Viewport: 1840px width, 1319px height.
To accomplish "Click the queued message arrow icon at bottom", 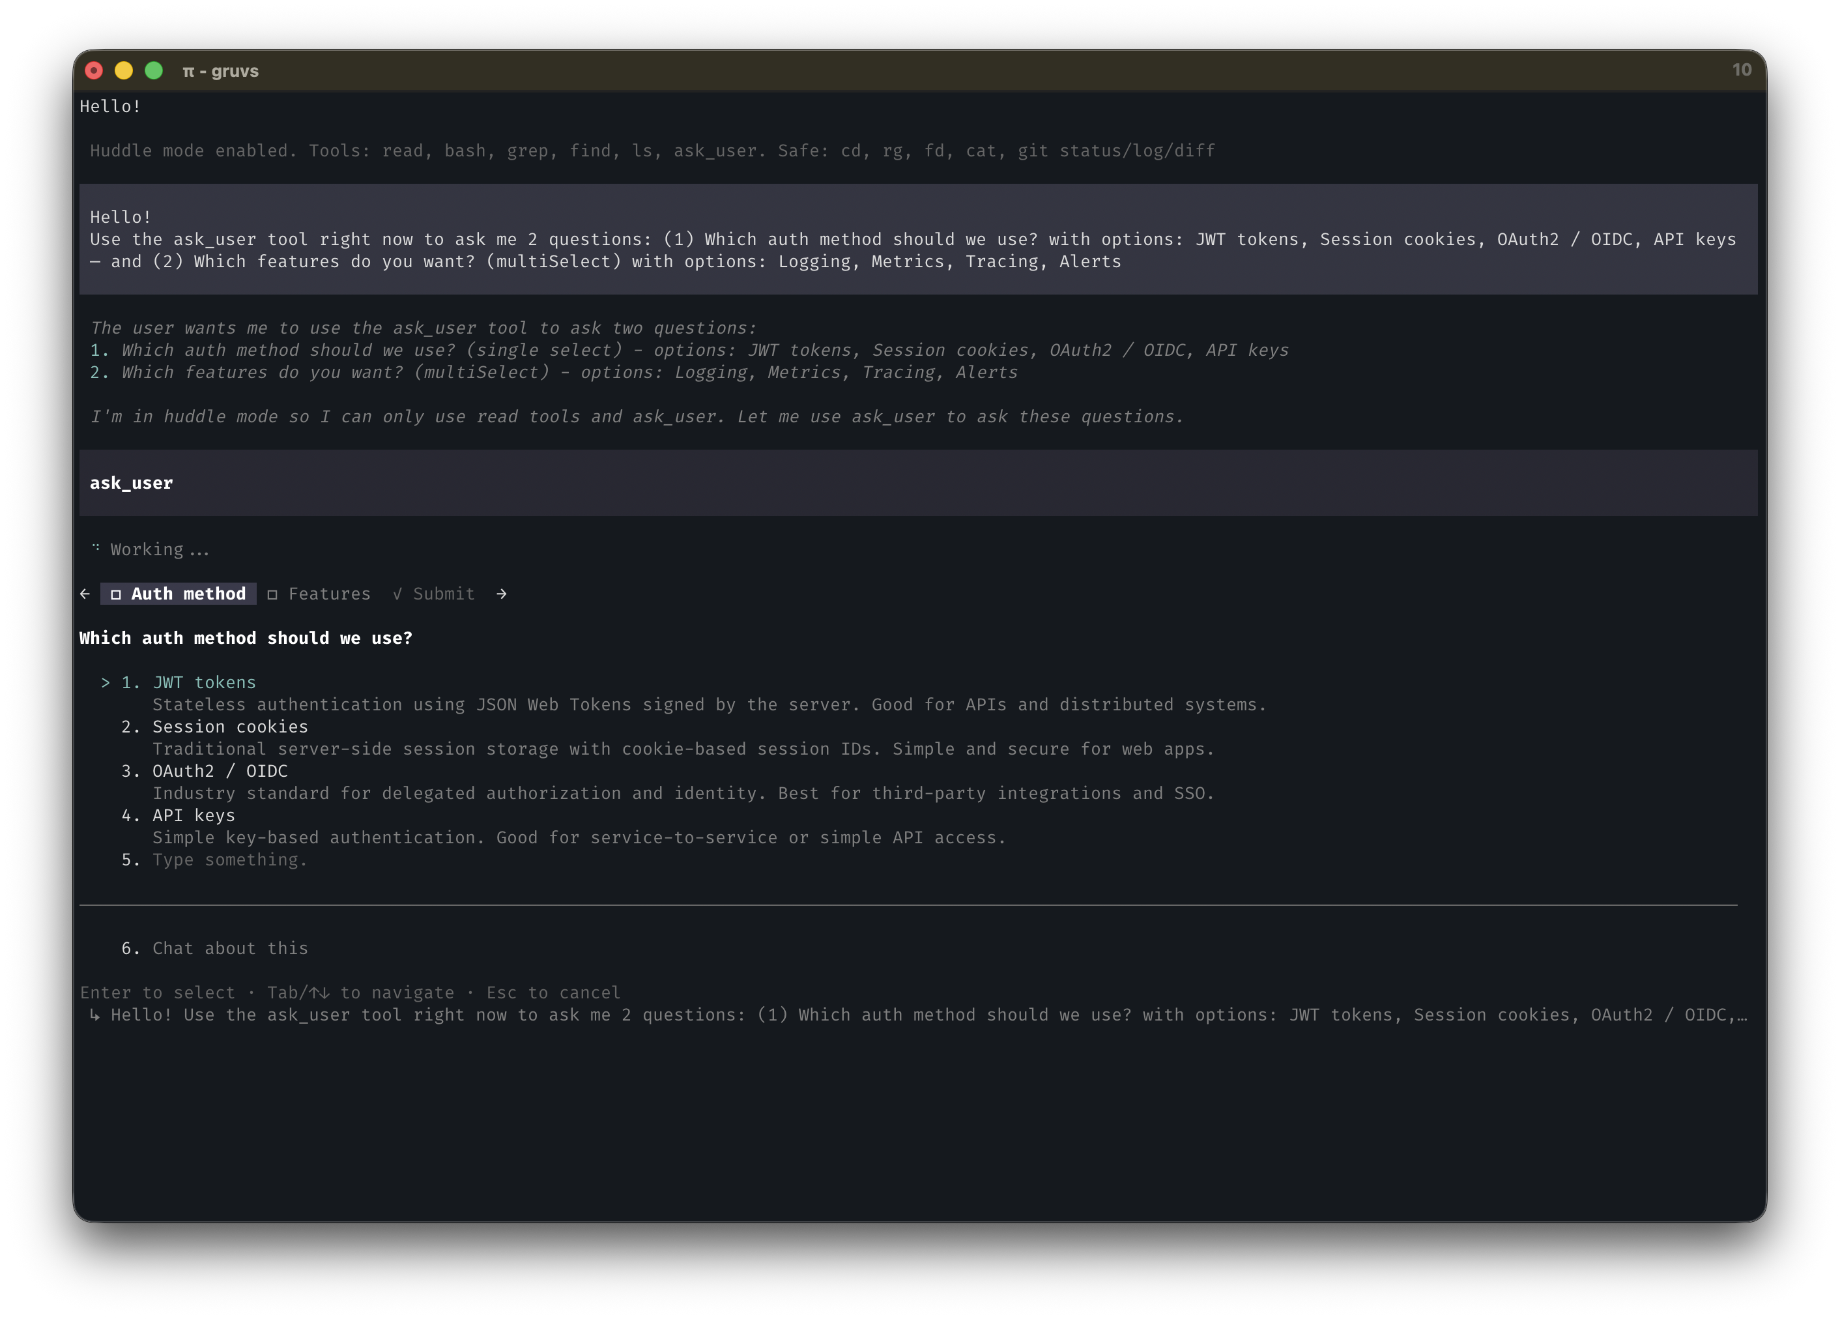I will coord(95,1015).
